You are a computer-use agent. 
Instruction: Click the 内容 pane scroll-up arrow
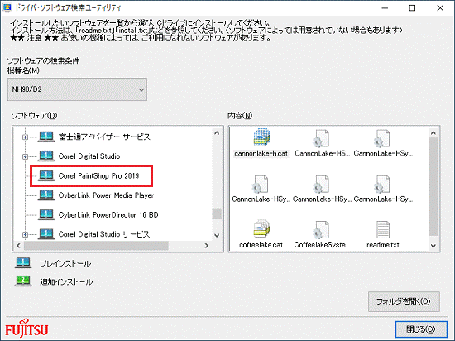(x=433, y=133)
